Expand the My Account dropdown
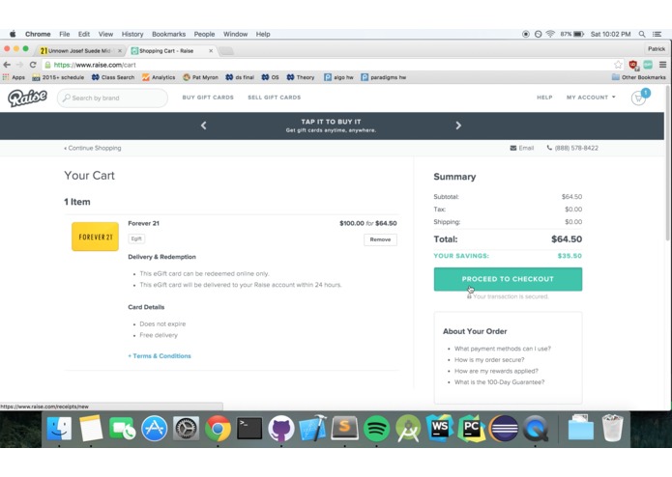The height and width of the screenshot is (477, 672). click(x=591, y=98)
